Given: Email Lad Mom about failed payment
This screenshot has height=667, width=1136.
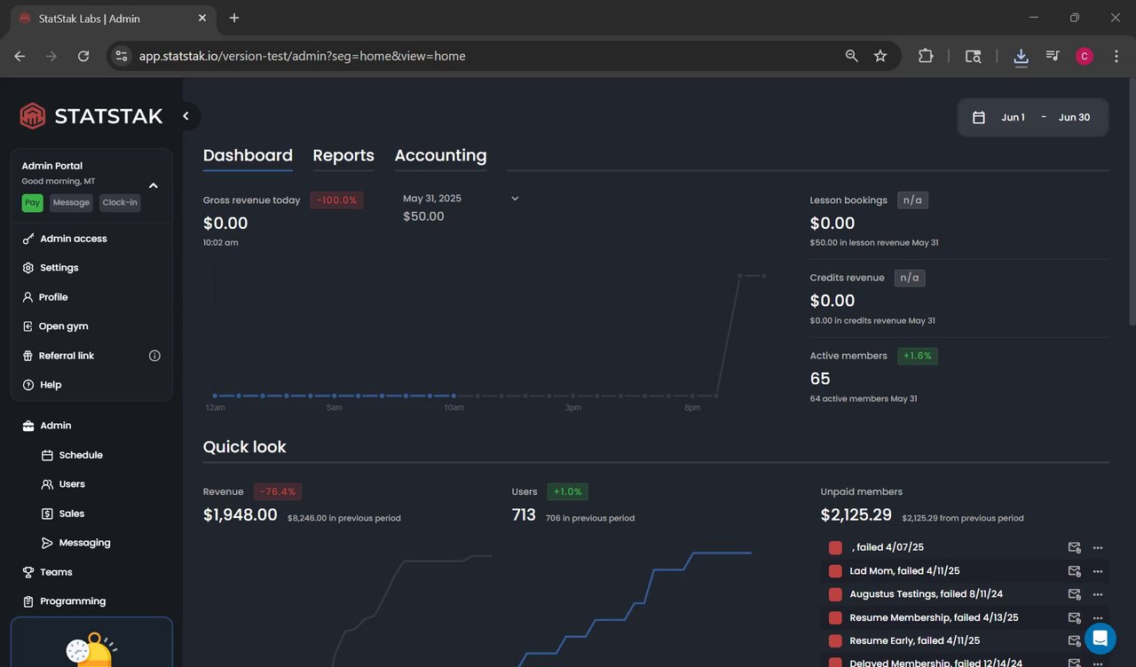Looking at the screenshot, I should click(1074, 571).
